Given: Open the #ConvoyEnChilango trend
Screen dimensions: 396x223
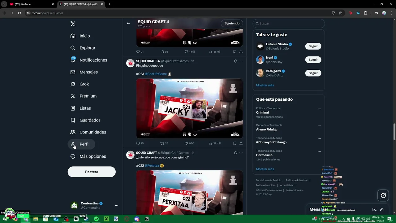Looking at the screenshot, I should point(271,142).
